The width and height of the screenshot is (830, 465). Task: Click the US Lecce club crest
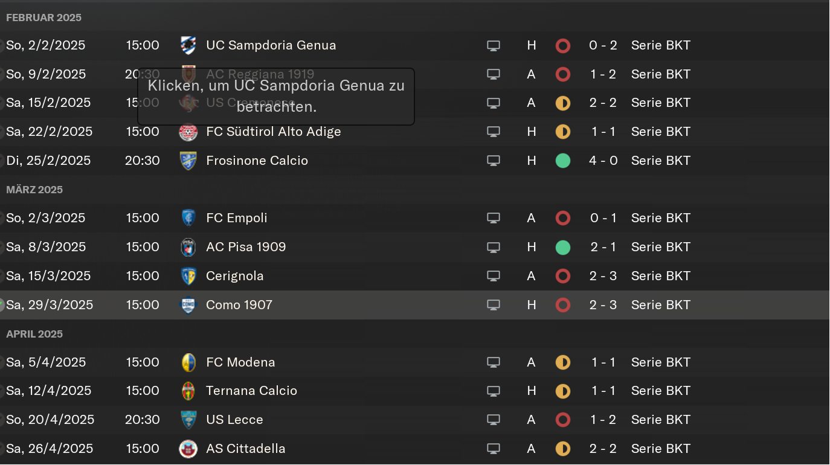click(x=188, y=420)
